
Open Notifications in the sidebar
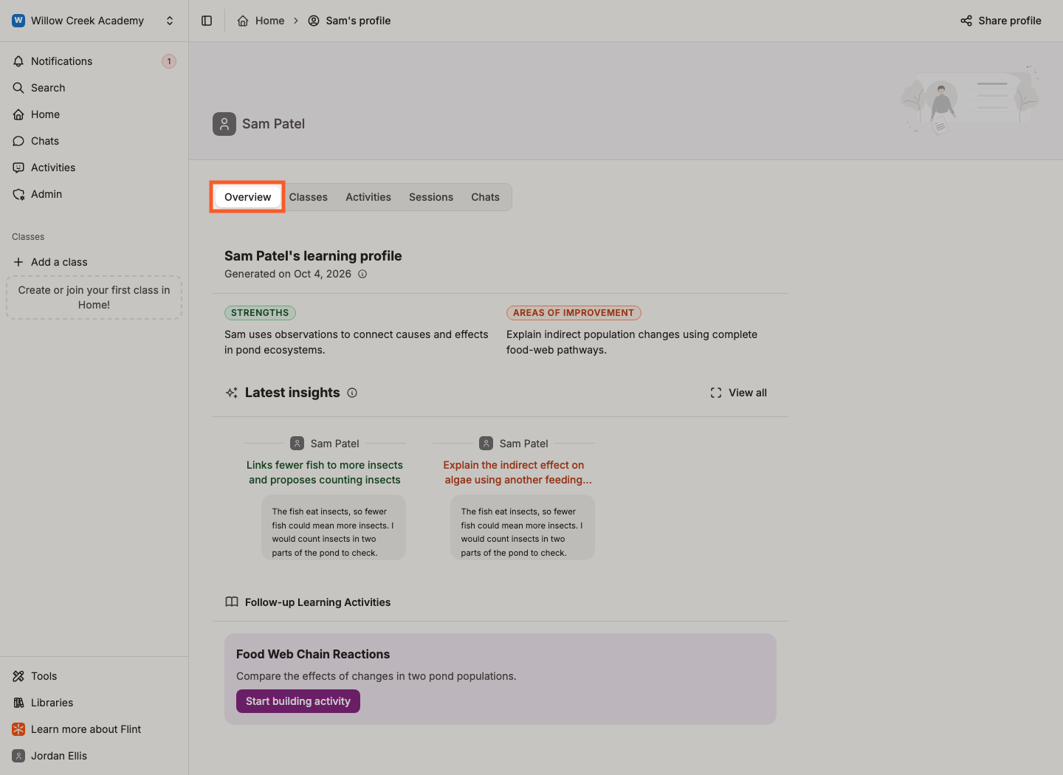click(94, 61)
